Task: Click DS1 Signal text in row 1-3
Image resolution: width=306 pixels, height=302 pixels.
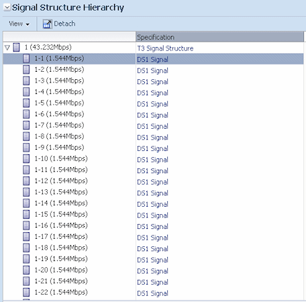Action: pyautogui.click(x=152, y=82)
